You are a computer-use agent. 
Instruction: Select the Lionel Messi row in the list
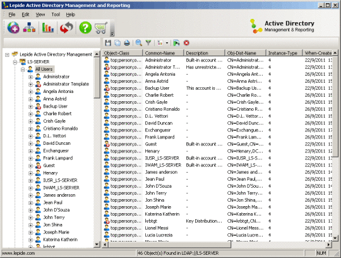coord(217,228)
